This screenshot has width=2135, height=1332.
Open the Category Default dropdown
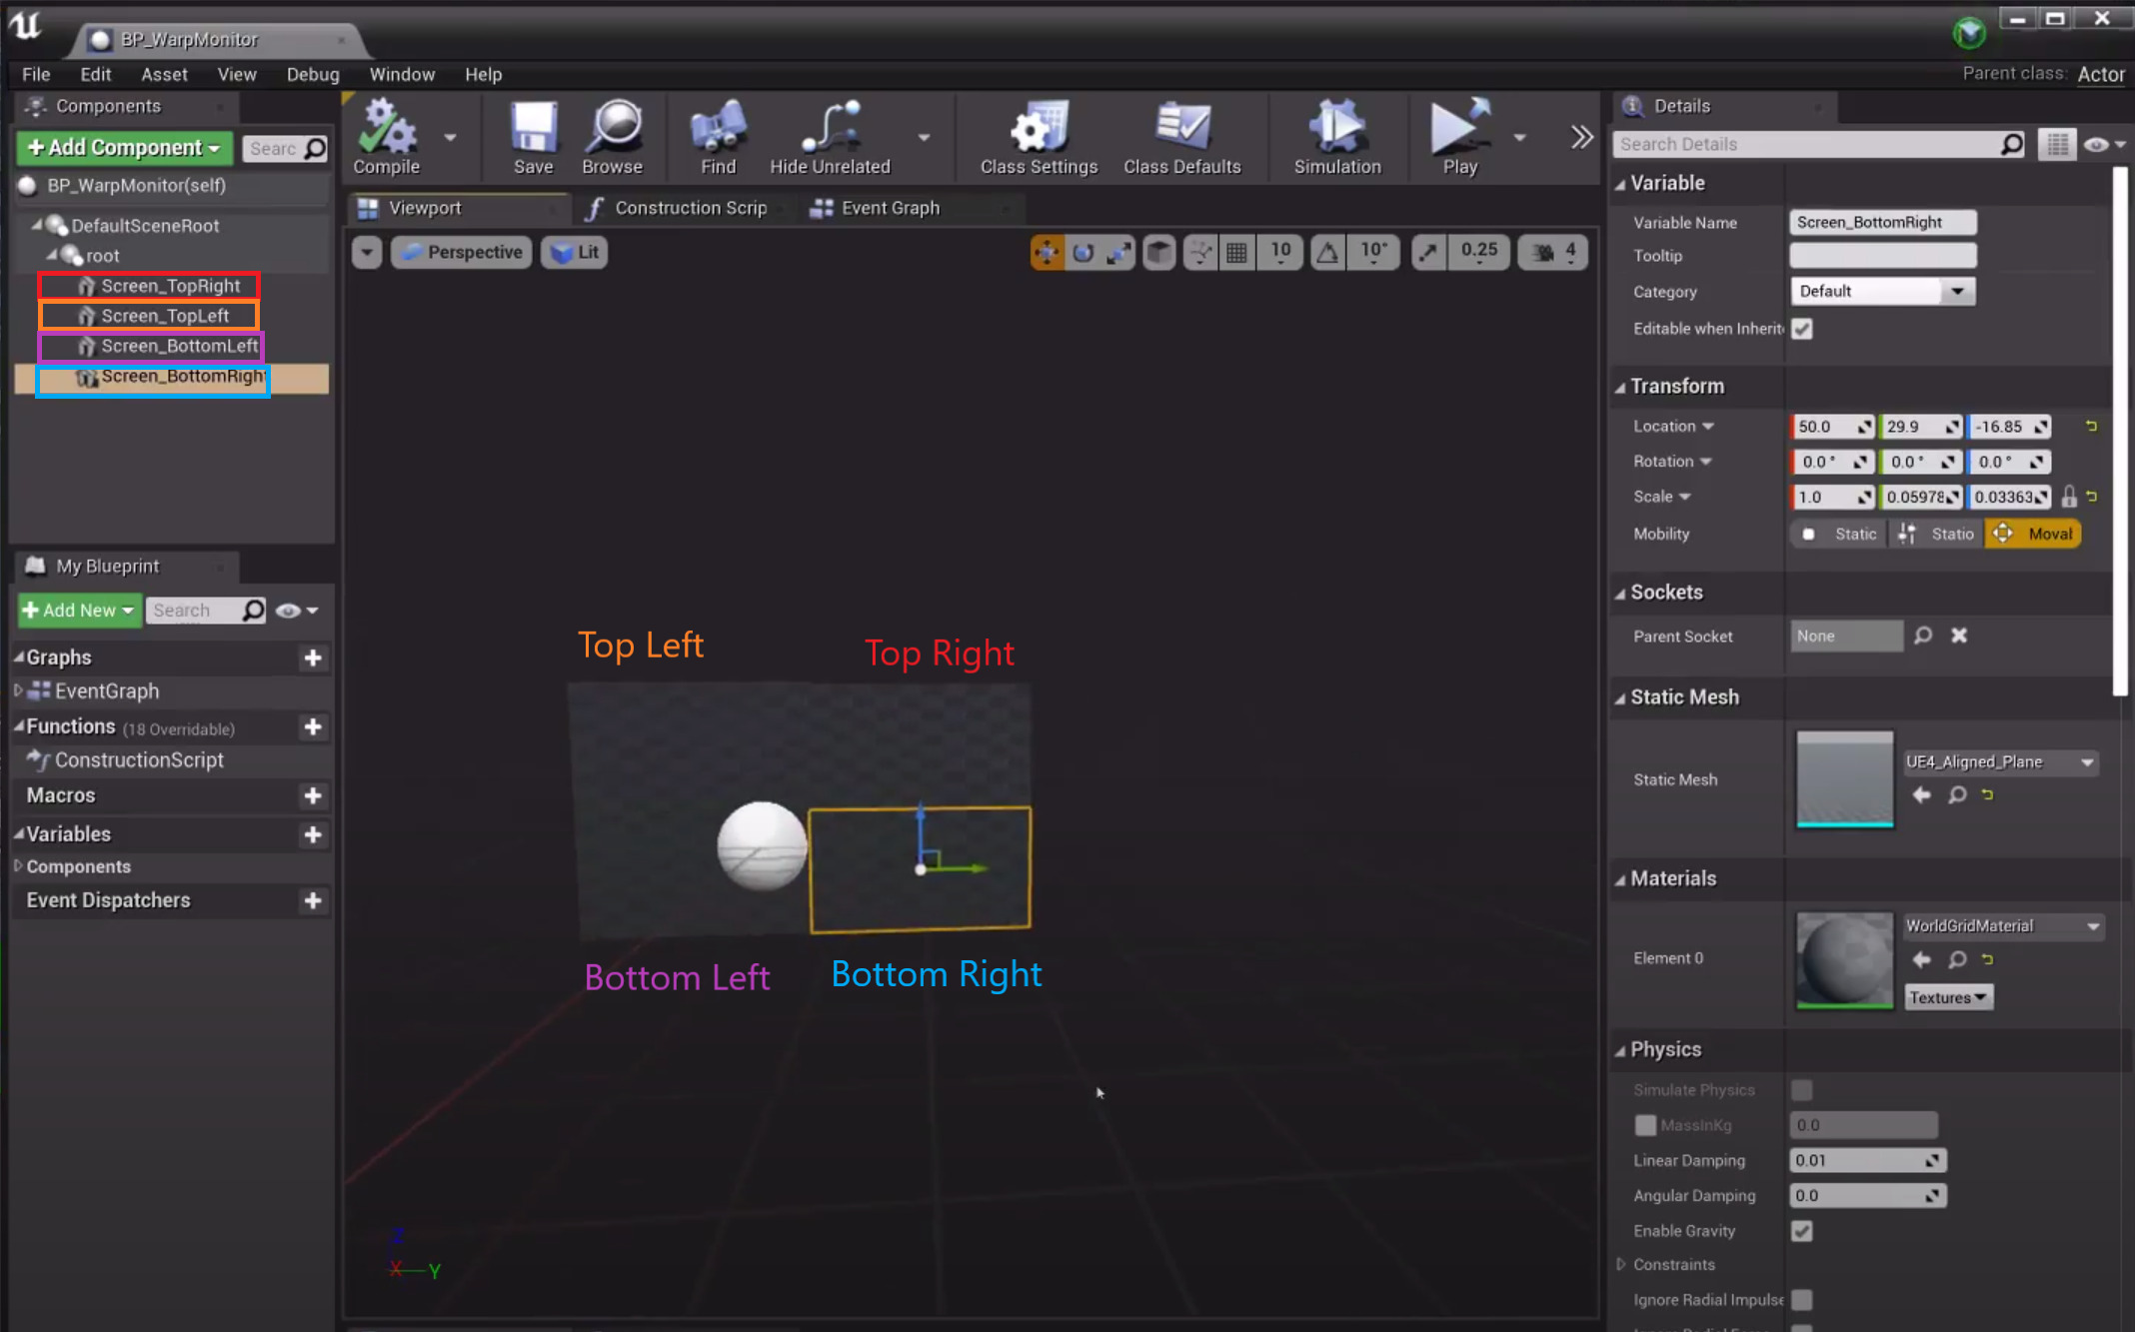coord(1881,292)
